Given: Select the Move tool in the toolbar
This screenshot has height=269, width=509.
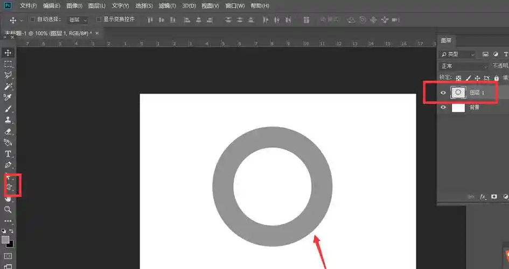Looking at the screenshot, I should point(8,53).
